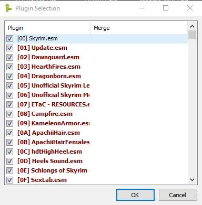The image size is (202, 205).
Task: Click the Plugin Selection window icon
Action: [8, 8]
